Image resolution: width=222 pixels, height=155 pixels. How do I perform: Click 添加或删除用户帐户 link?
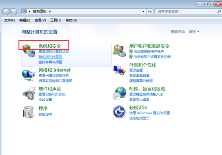coord(149,51)
